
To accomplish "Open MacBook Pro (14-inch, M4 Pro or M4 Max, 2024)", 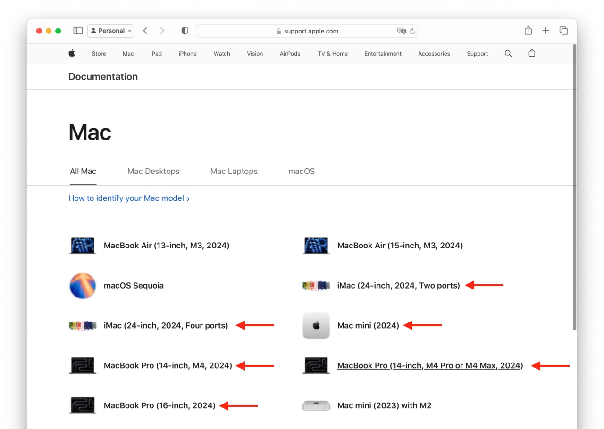I will point(430,366).
